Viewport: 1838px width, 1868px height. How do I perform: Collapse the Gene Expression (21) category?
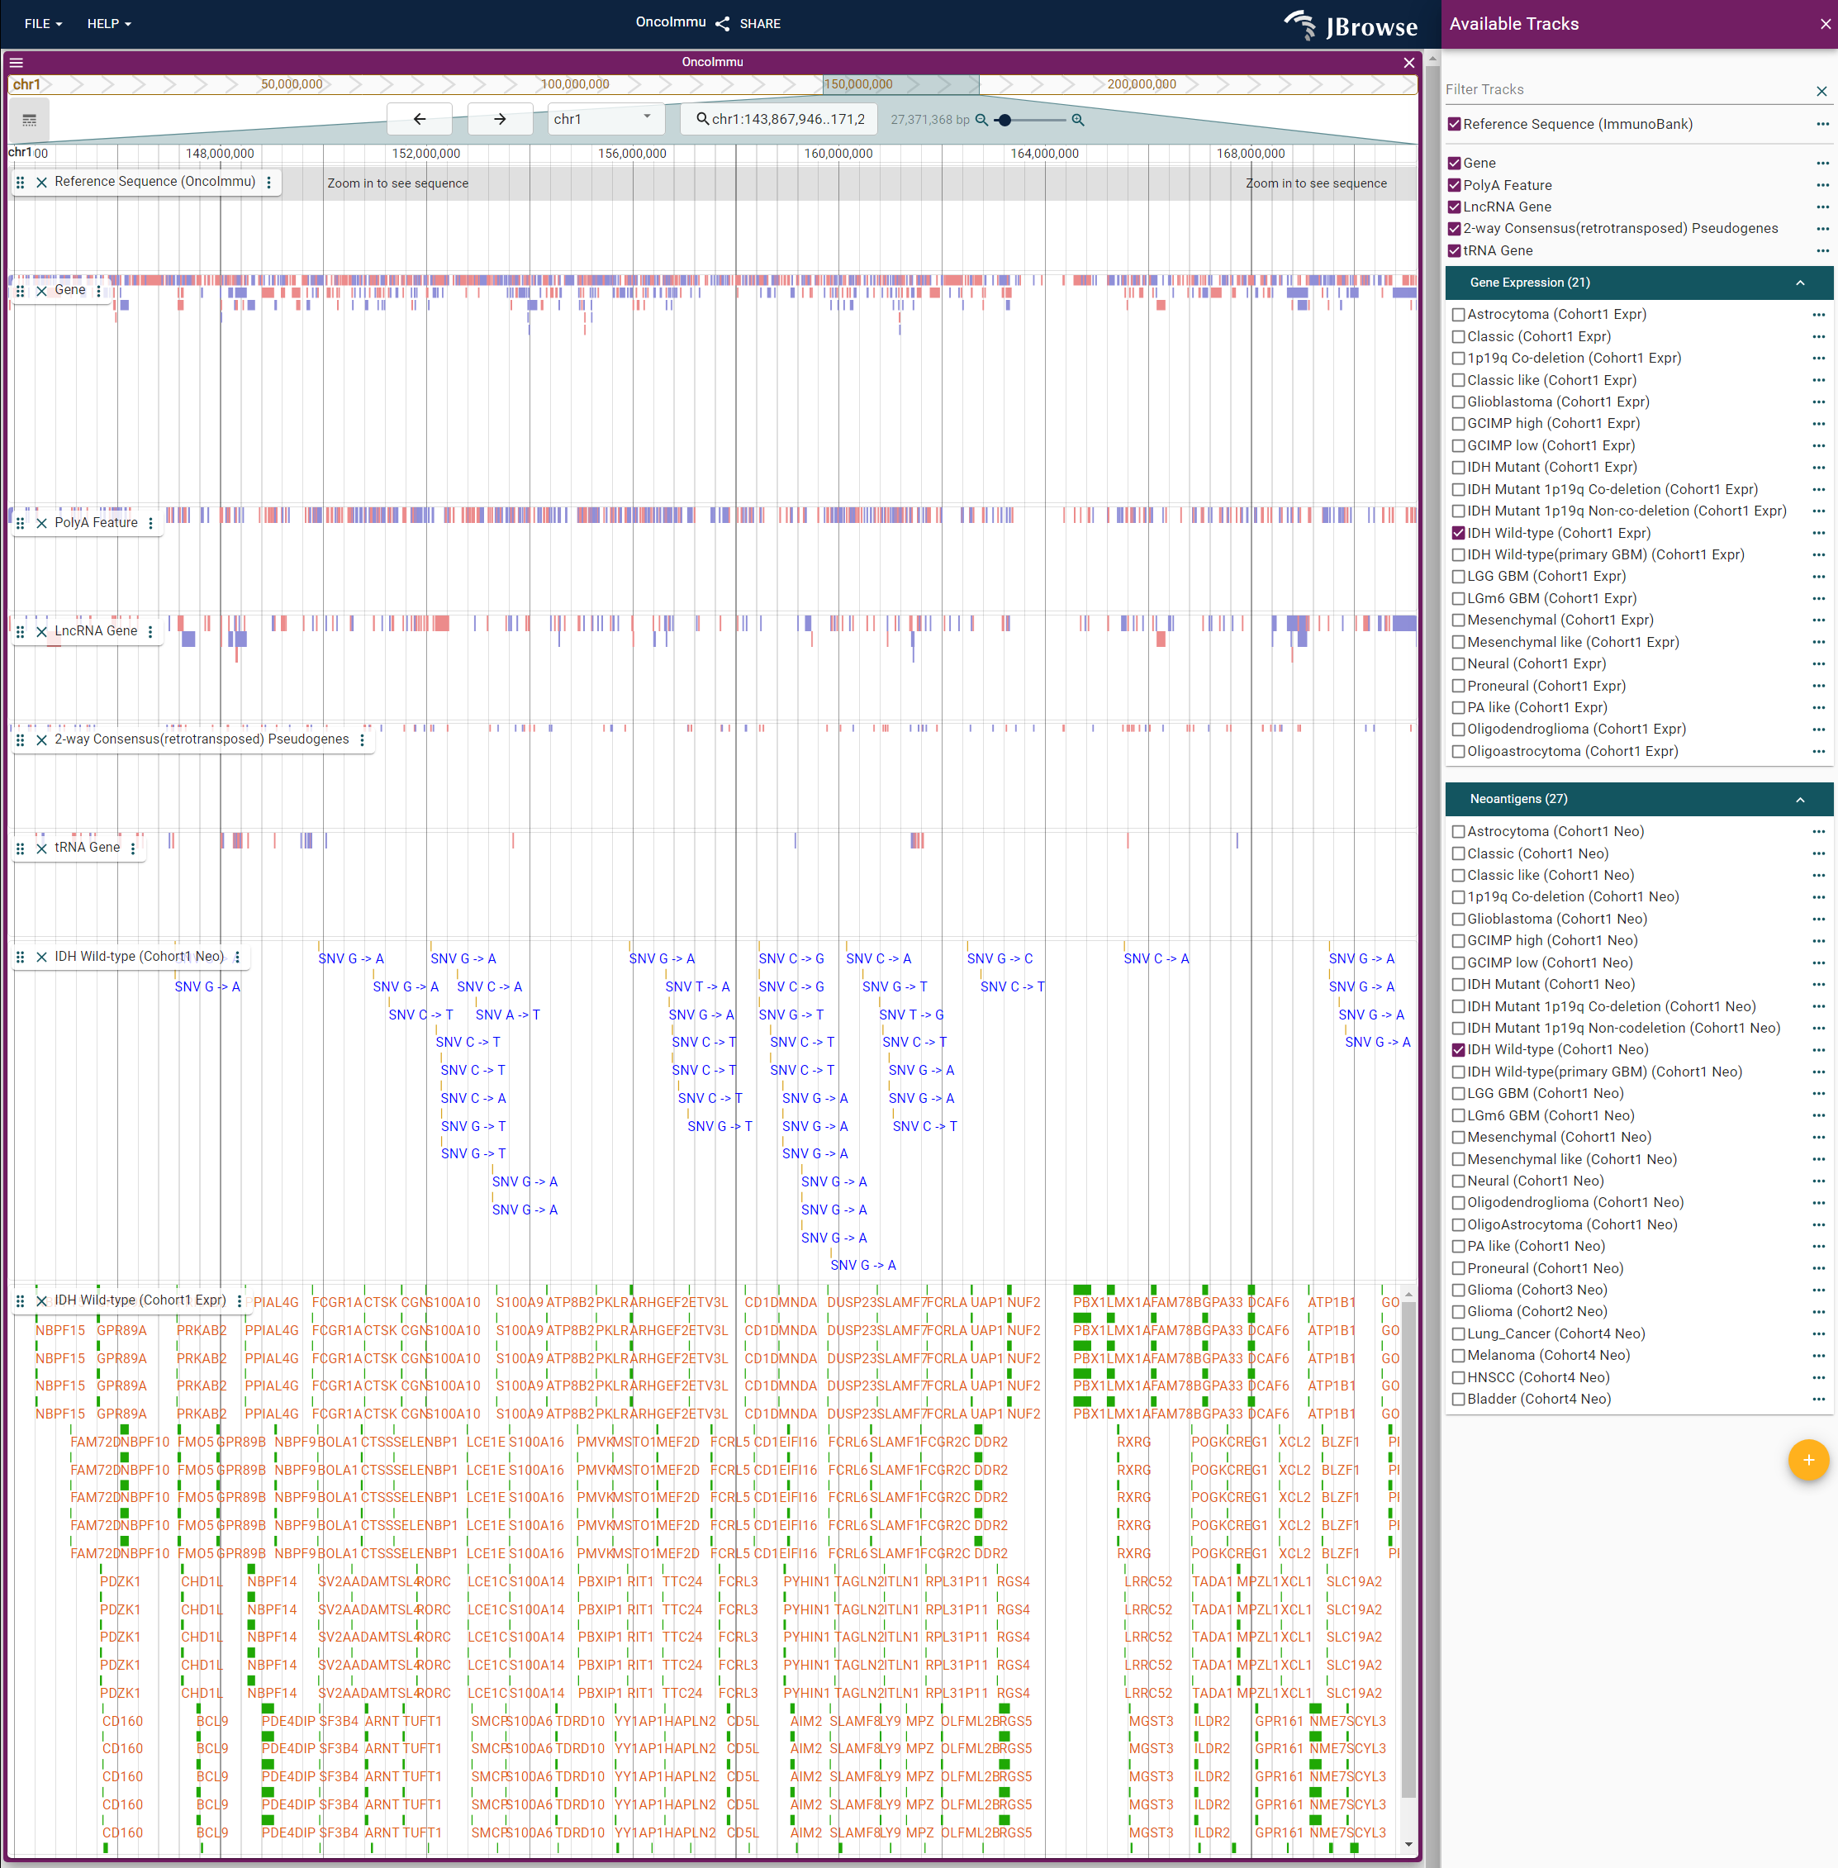pyautogui.click(x=1638, y=283)
